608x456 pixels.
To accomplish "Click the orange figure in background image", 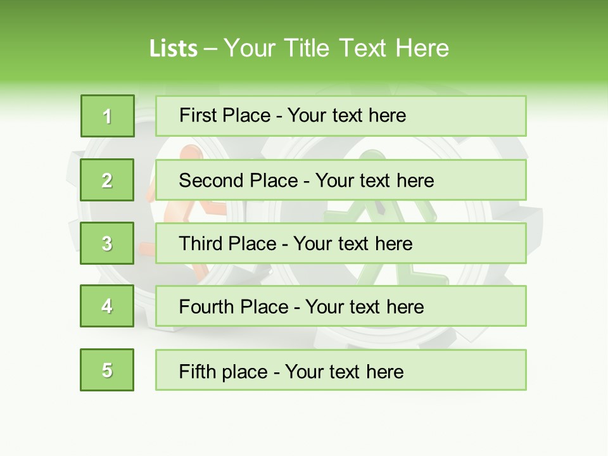I will [190, 153].
